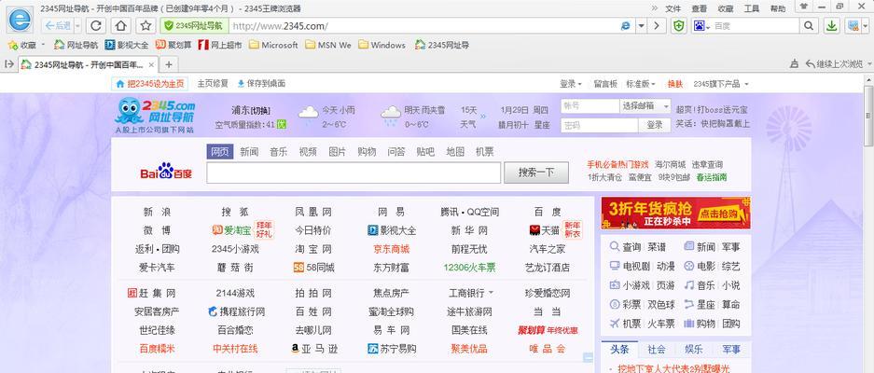The height and width of the screenshot is (373, 874).
Task: Click the back button 后退
Action: 57,26
